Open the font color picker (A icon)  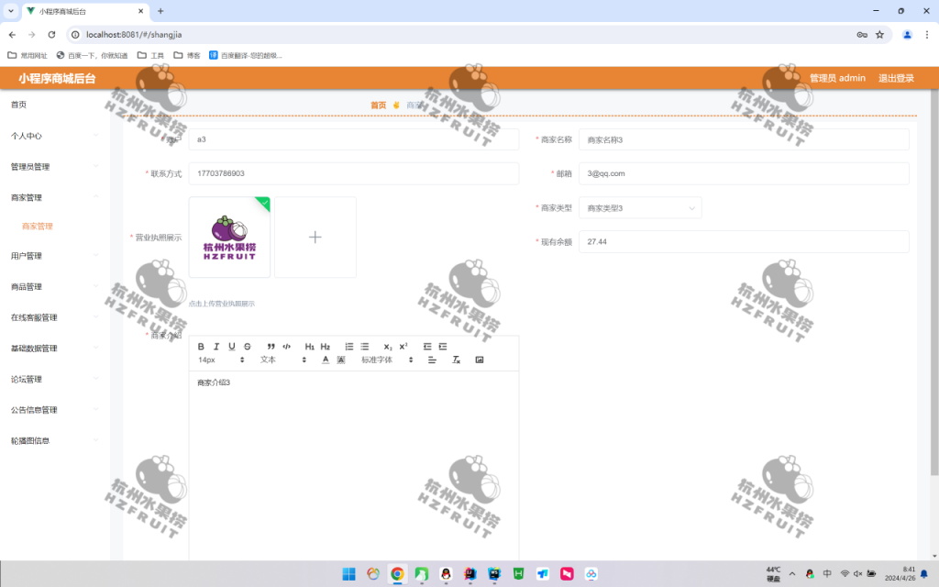[326, 359]
